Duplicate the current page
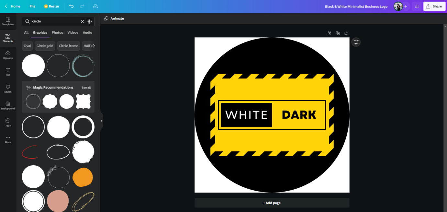Viewport: 447px width, 212px height. point(338,33)
